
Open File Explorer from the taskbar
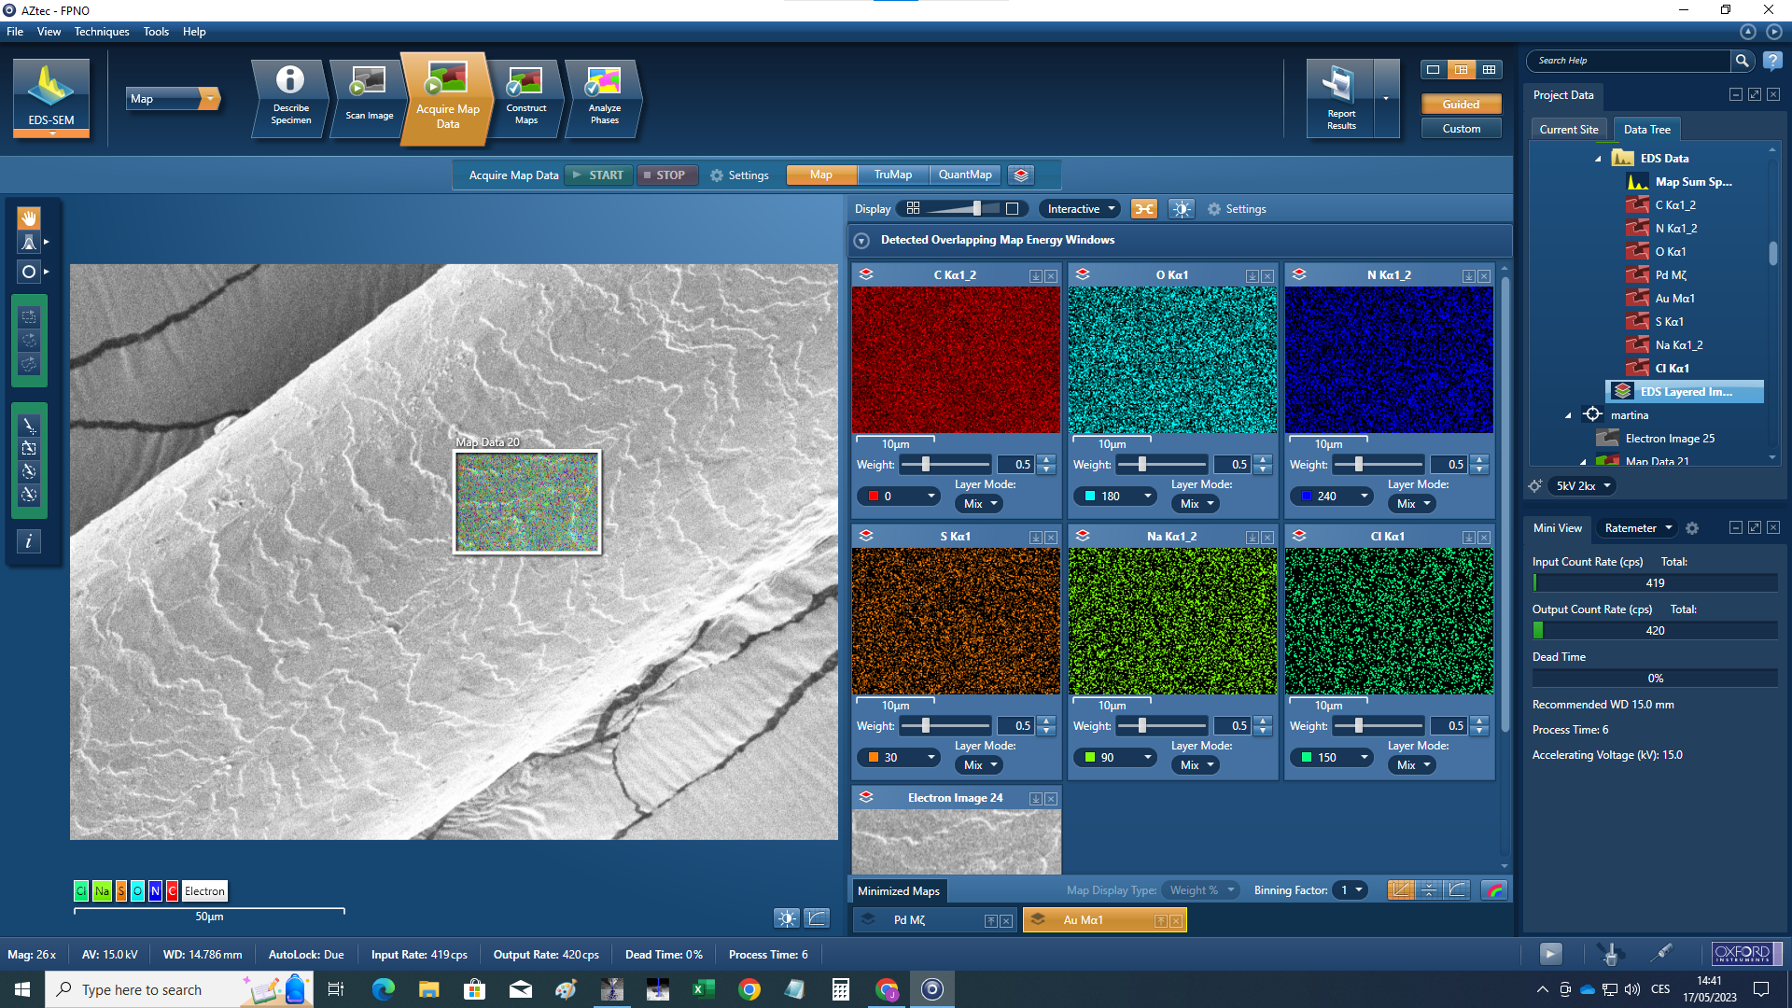tap(429, 989)
